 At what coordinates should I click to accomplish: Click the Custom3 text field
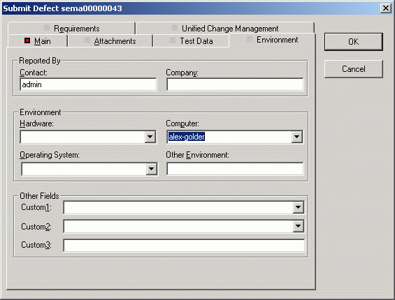[x=184, y=246]
